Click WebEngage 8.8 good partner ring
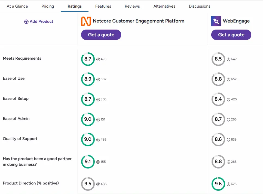The image size is (263, 194). click(x=218, y=162)
